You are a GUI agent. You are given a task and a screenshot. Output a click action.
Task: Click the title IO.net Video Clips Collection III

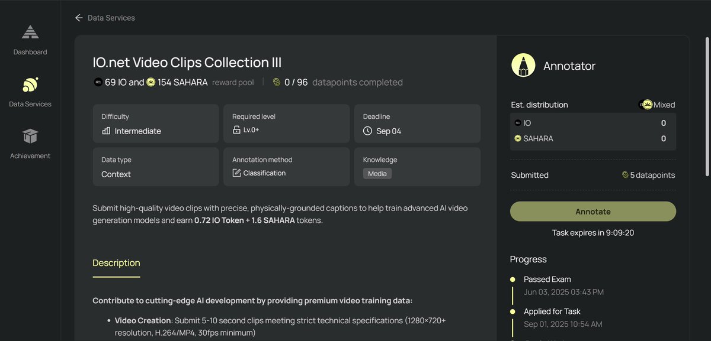click(187, 63)
